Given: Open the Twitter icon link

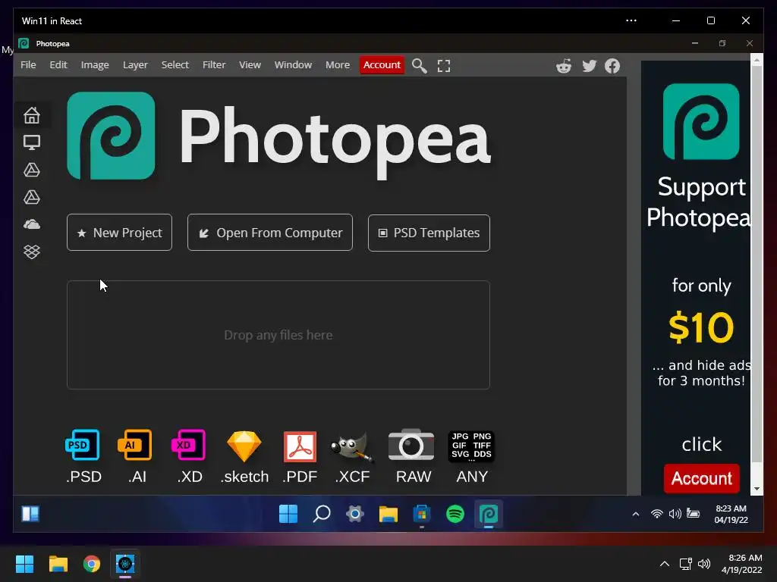Looking at the screenshot, I should pyautogui.click(x=589, y=66).
